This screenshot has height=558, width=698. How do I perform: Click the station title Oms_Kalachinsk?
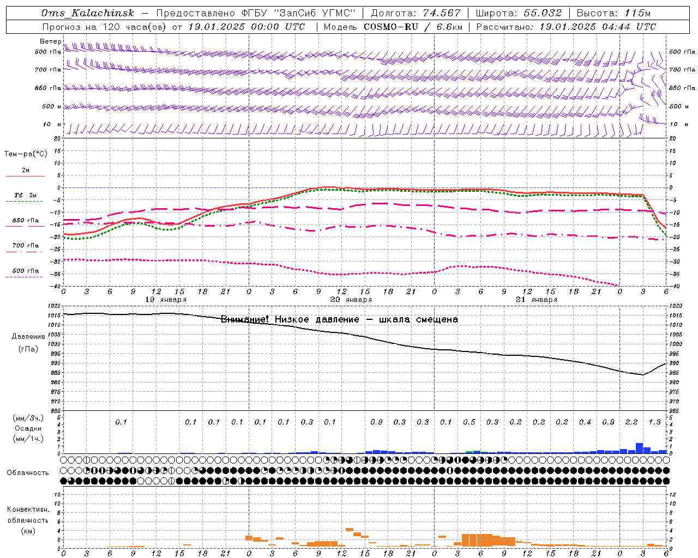point(87,13)
